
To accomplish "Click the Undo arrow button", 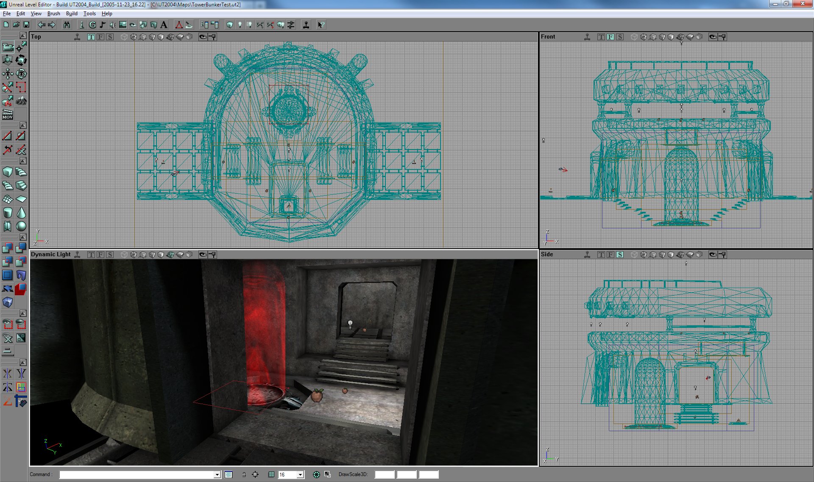I will 41,25.
